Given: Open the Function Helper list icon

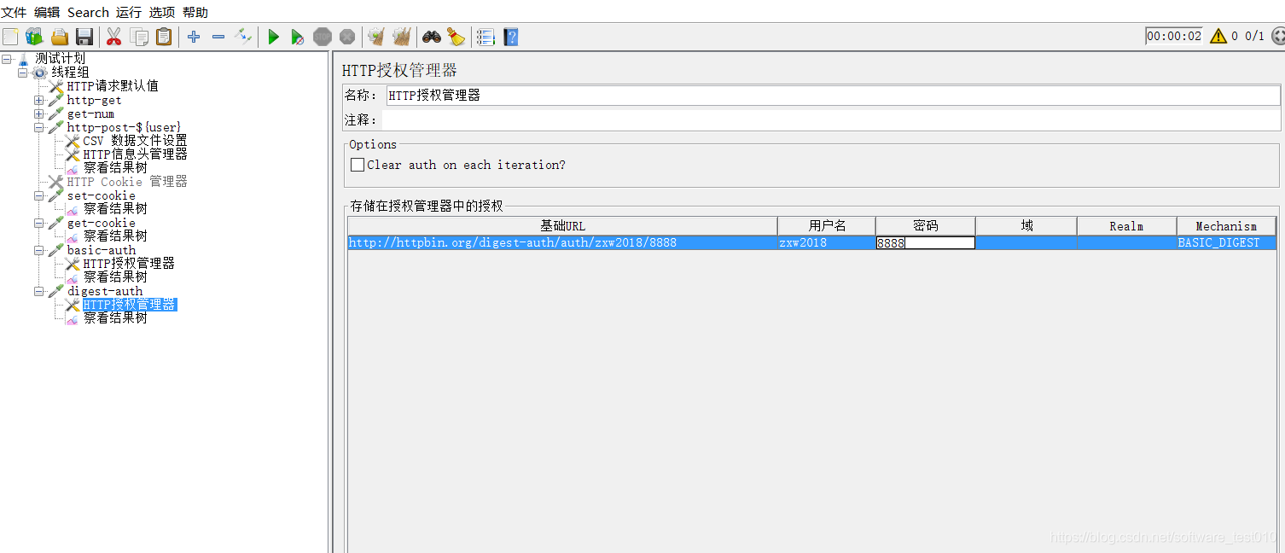Looking at the screenshot, I should (486, 37).
